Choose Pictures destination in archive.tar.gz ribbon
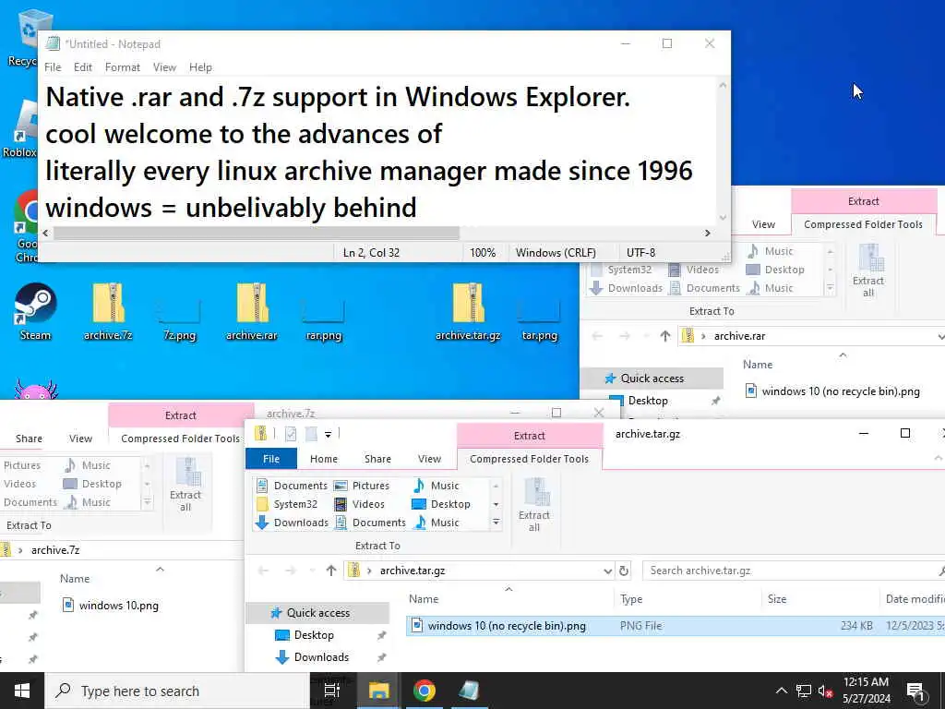Screen dimensions: 945x709 (362, 486)
